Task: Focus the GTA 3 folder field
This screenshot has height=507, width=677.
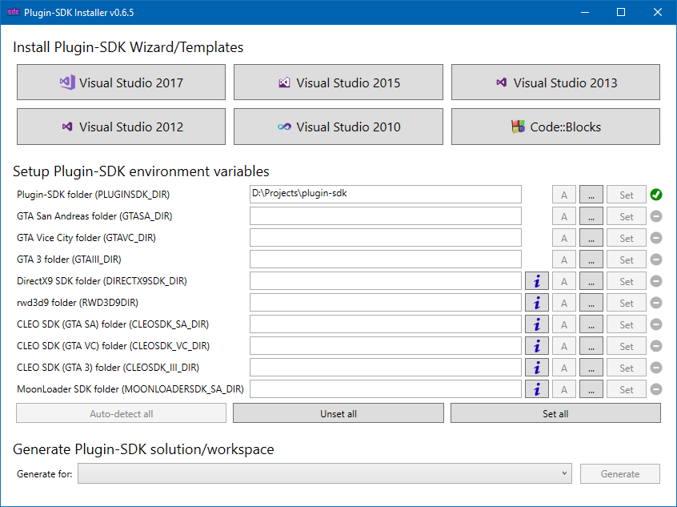Action: (x=386, y=260)
